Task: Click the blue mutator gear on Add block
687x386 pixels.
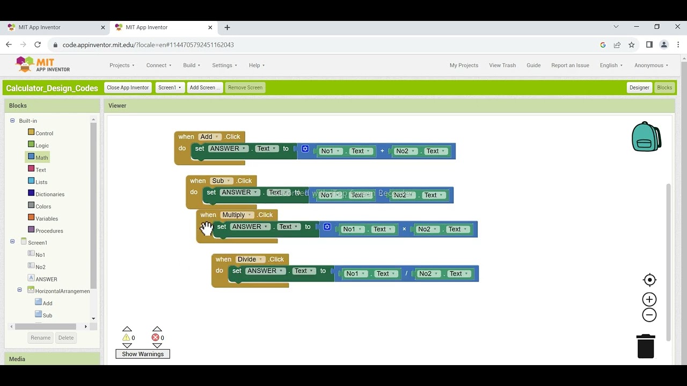Action: [305, 149]
